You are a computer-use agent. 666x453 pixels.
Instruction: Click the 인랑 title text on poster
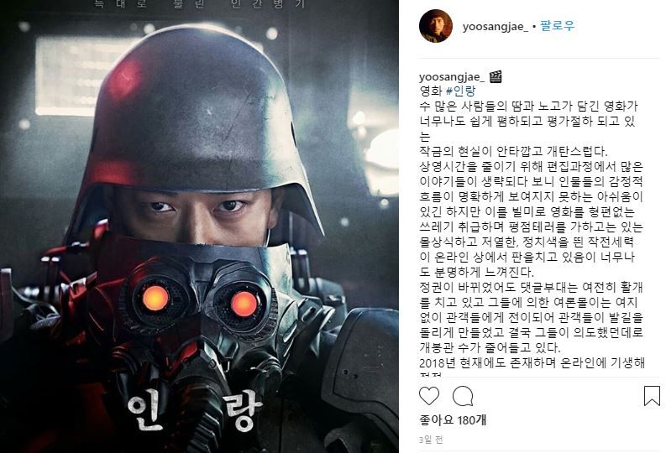click(195, 410)
